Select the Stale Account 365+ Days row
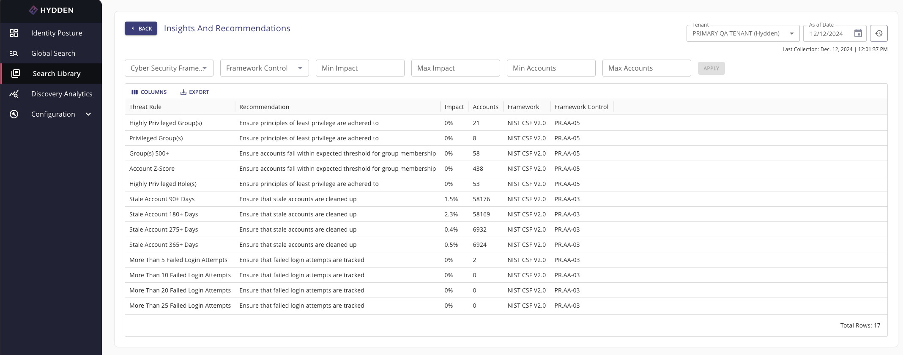 point(506,245)
